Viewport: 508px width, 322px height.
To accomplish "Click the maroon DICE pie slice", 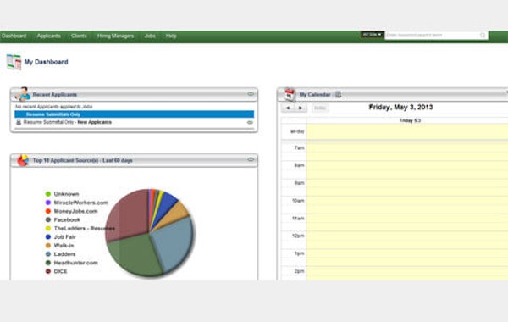I will [x=129, y=214].
